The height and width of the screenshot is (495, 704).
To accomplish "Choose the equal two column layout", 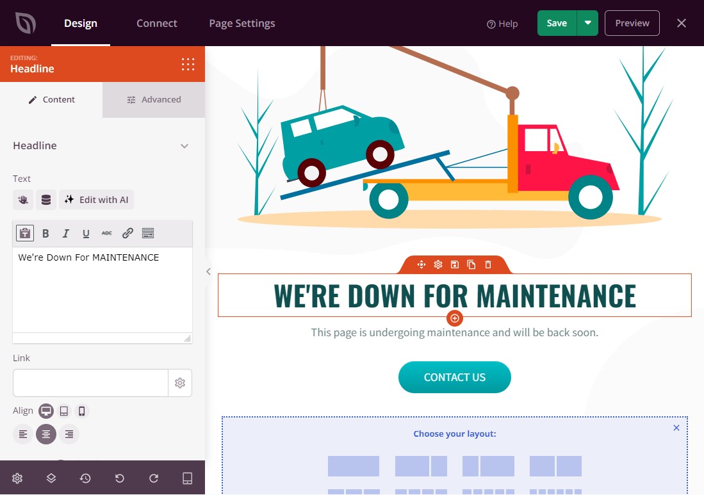I will (556, 466).
